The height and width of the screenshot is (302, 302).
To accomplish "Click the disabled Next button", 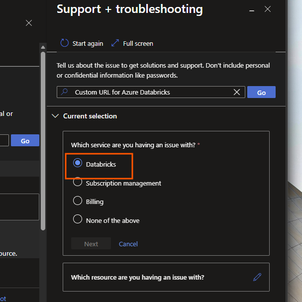I will [x=91, y=244].
